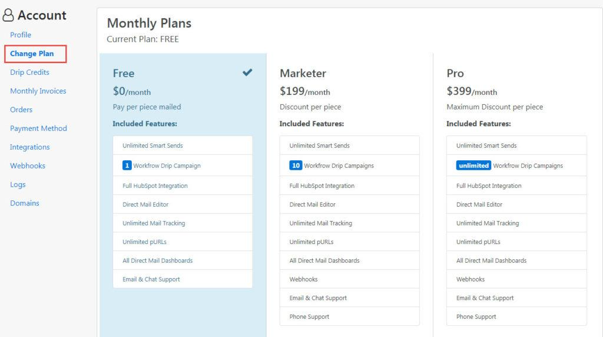Click the blue 10 campaigns badge
Image resolution: width=603 pixels, height=337 pixels.
click(296, 166)
